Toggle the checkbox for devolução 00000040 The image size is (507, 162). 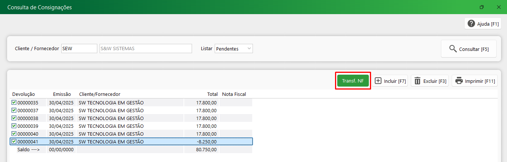click(14, 134)
